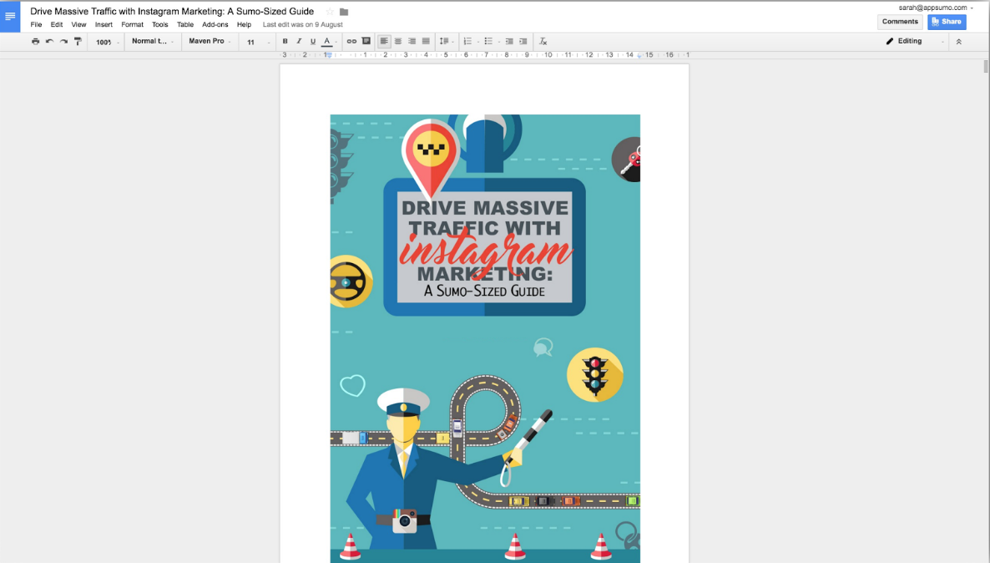990x563 pixels.
Task: Toggle italic formatting
Action: pyautogui.click(x=299, y=42)
